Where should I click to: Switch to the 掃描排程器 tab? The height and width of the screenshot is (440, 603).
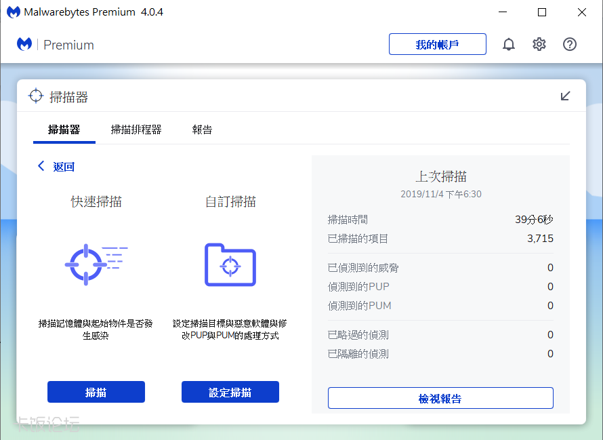point(136,129)
